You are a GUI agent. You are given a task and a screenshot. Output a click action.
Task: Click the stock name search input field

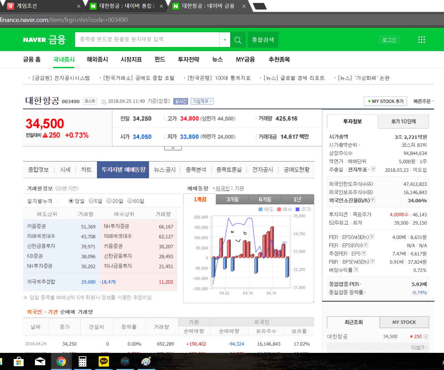[x=147, y=40]
